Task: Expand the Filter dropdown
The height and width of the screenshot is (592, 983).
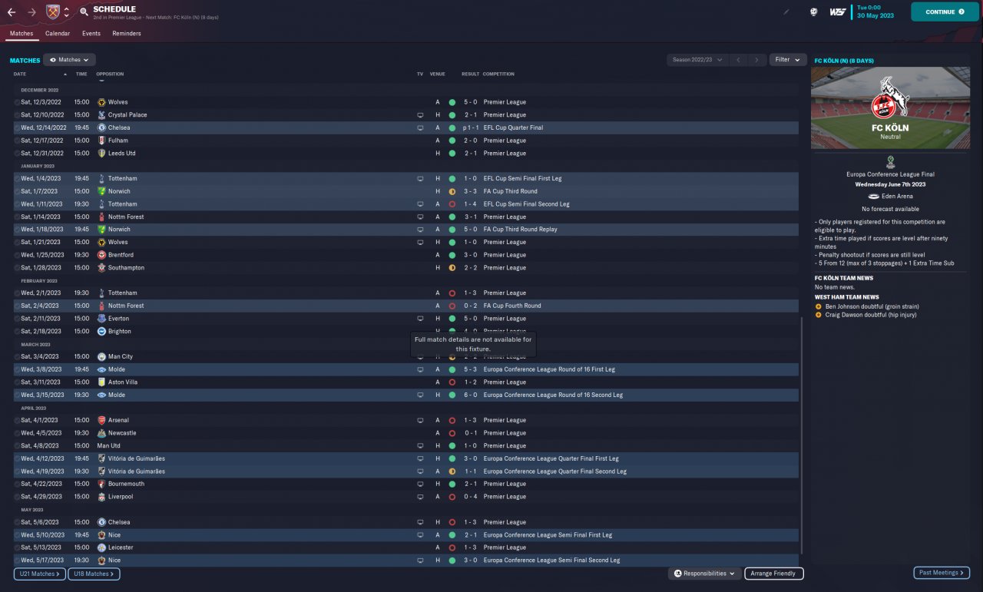Action: 788,60
